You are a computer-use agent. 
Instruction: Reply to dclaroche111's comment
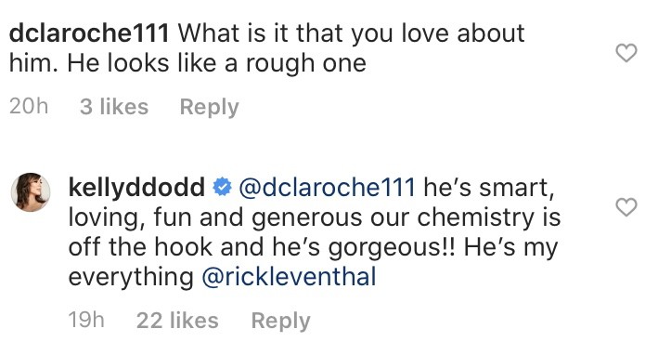210,107
